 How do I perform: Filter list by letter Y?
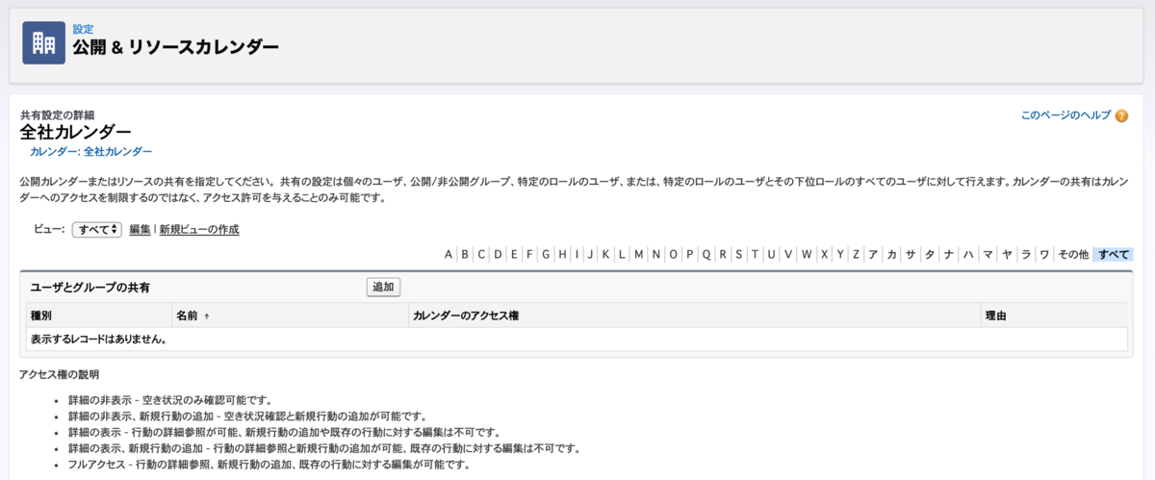[840, 255]
